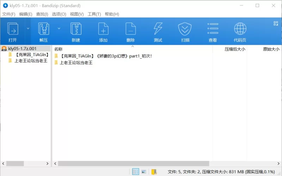Sort by 压缩后大小 column header
The image size is (282, 176).
235,49
